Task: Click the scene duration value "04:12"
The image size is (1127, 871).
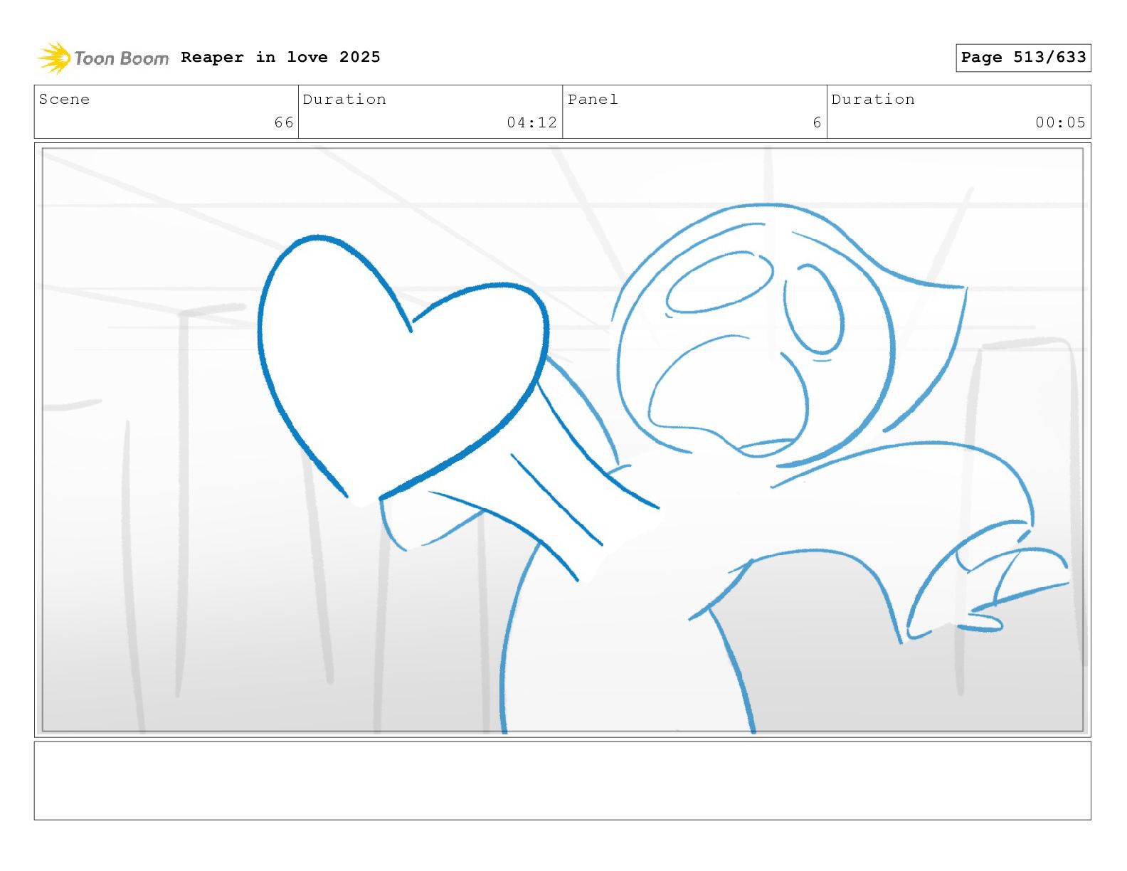Action: coord(531,122)
